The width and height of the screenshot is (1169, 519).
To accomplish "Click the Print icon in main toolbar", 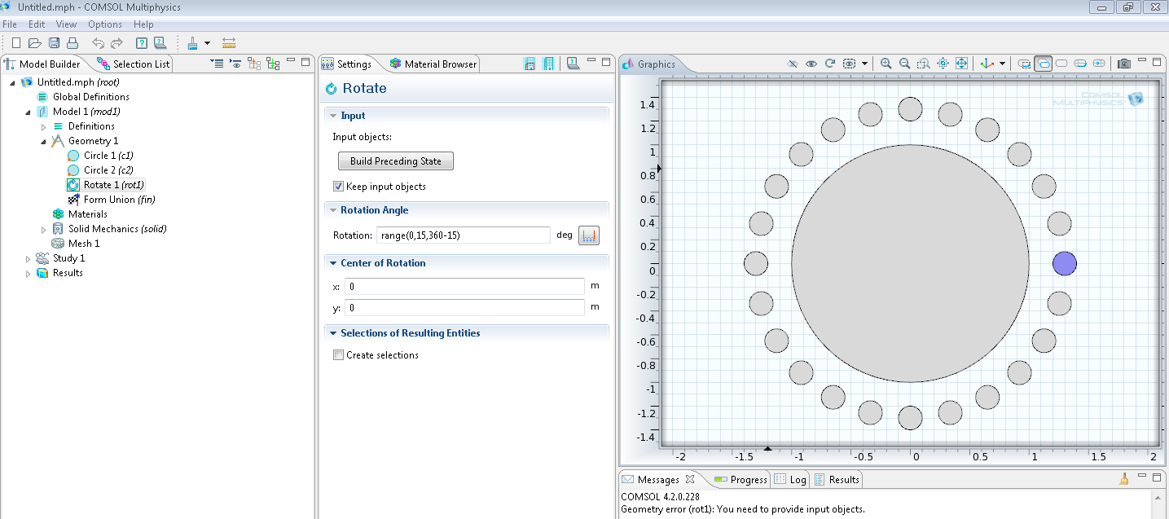I will point(73,43).
